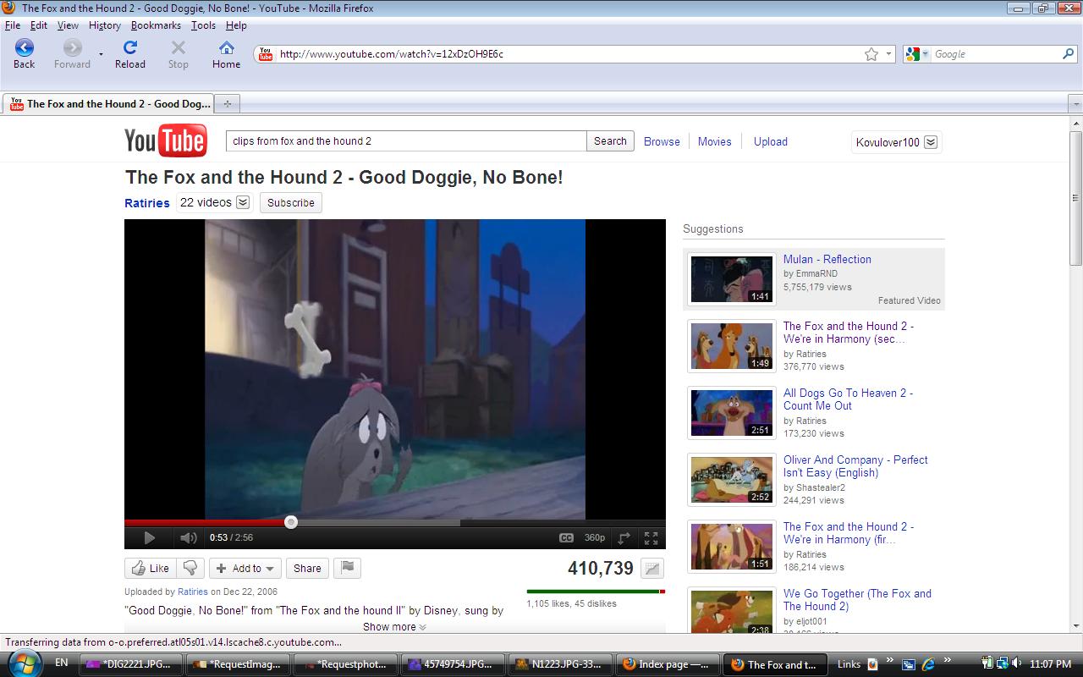This screenshot has height=677, width=1083.
Task: Click the dislike thumbs-down icon
Action: (191, 568)
